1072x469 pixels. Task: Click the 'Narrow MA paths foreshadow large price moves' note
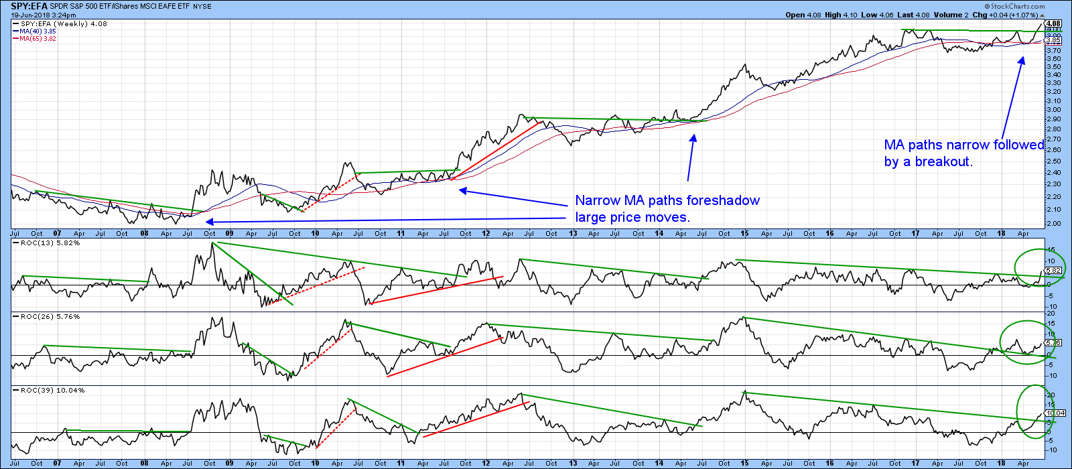tap(667, 209)
